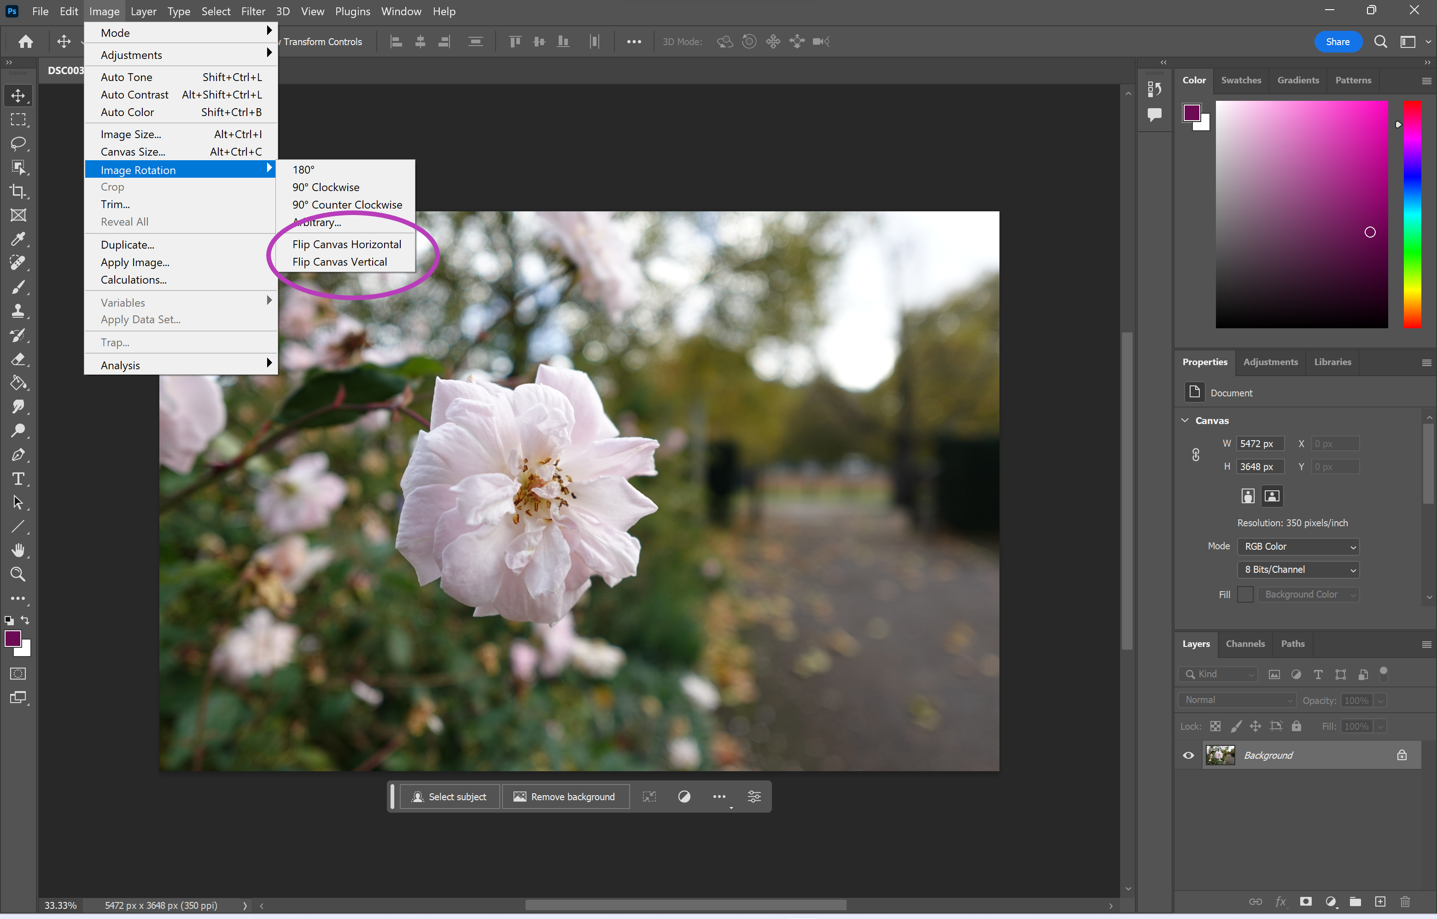
Task: Expand the Mode submenu
Action: (x=181, y=33)
